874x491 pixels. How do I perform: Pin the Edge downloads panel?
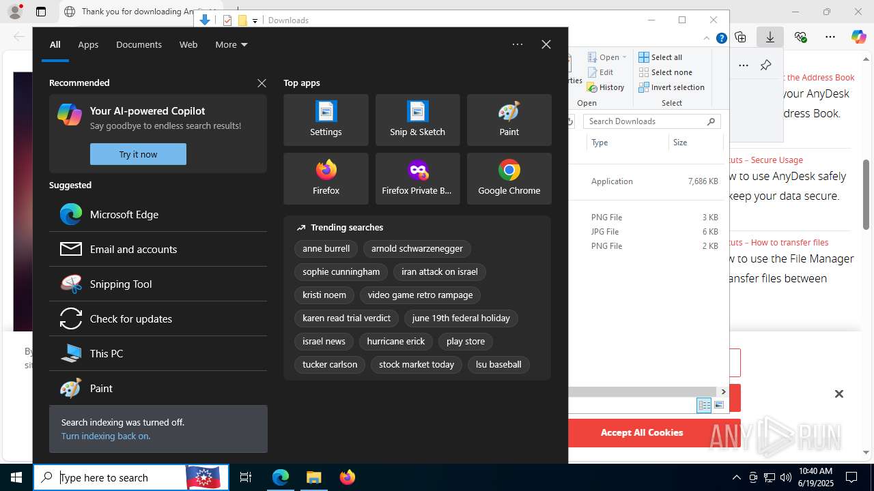coord(765,65)
